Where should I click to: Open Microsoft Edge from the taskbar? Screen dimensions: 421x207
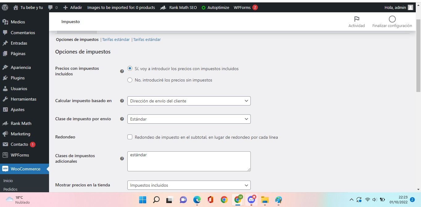coord(197,200)
